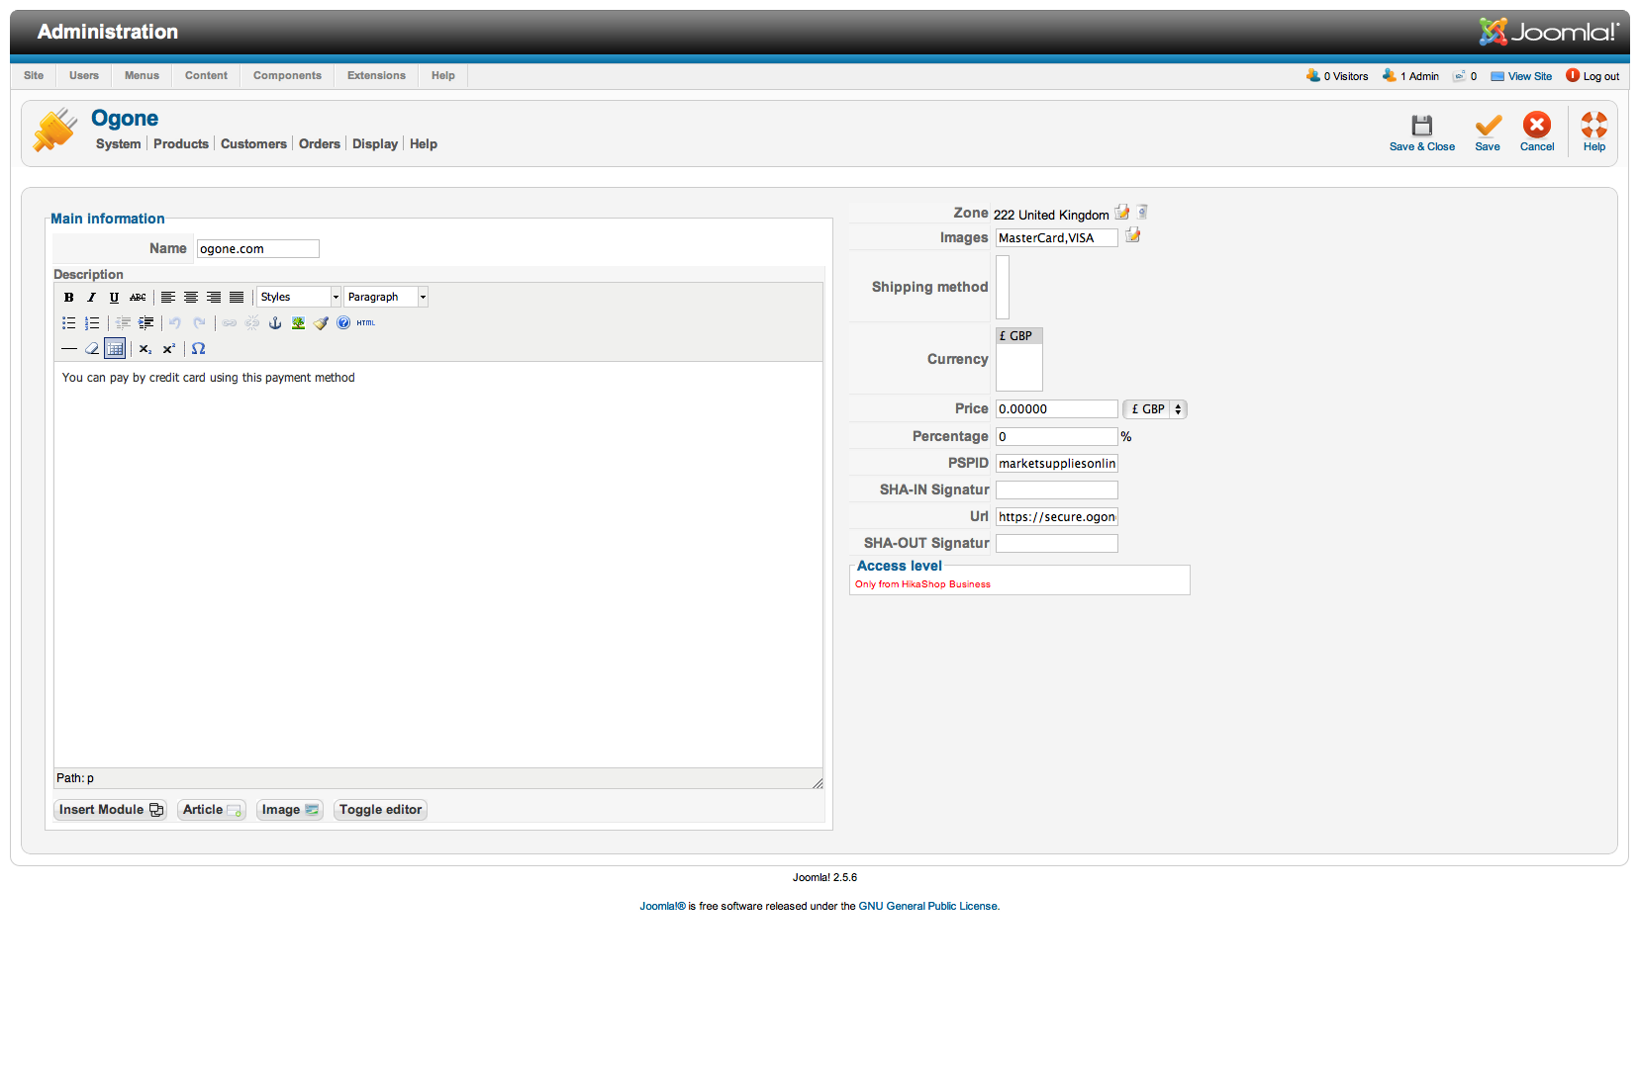The height and width of the screenshot is (1067, 1640).
Task: Delete the selected zone with the trash icon
Action: point(1142,212)
